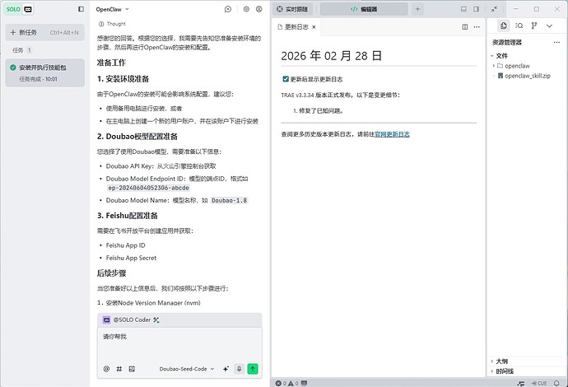
Task: Click the microphone voice input icon
Action: (x=239, y=369)
